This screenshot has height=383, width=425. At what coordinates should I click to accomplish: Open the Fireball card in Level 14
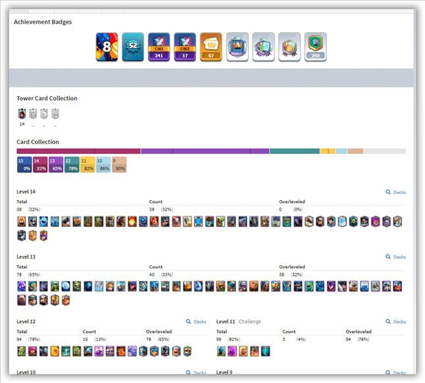point(132,222)
